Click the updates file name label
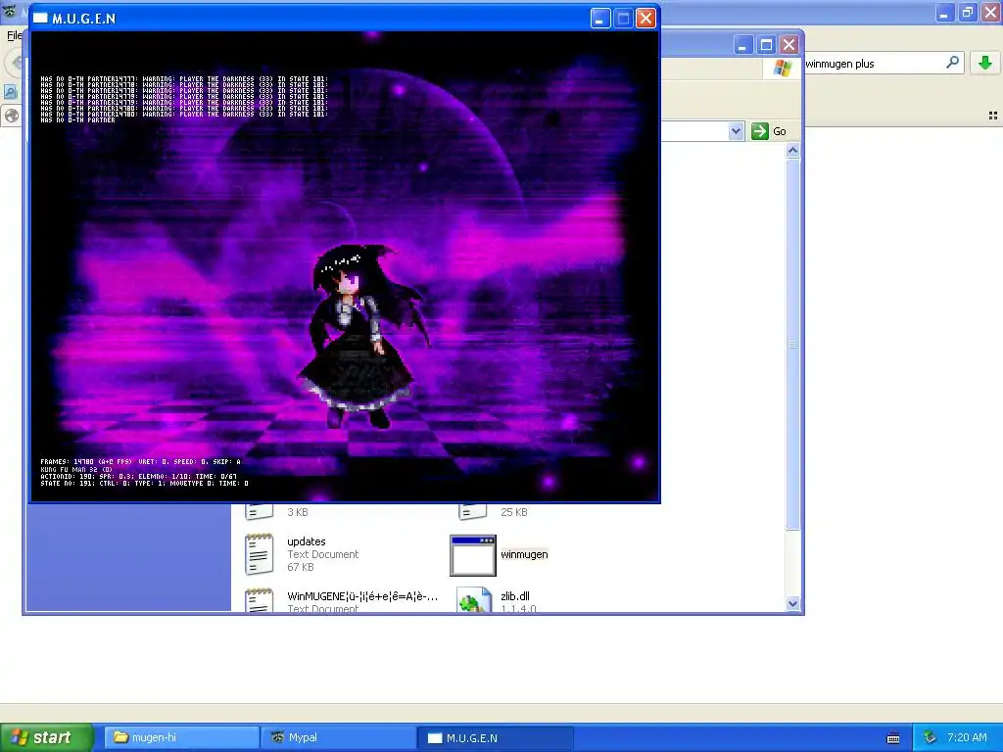Image resolution: width=1003 pixels, height=752 pixels. pyautogui.click(x=307, y=541)
